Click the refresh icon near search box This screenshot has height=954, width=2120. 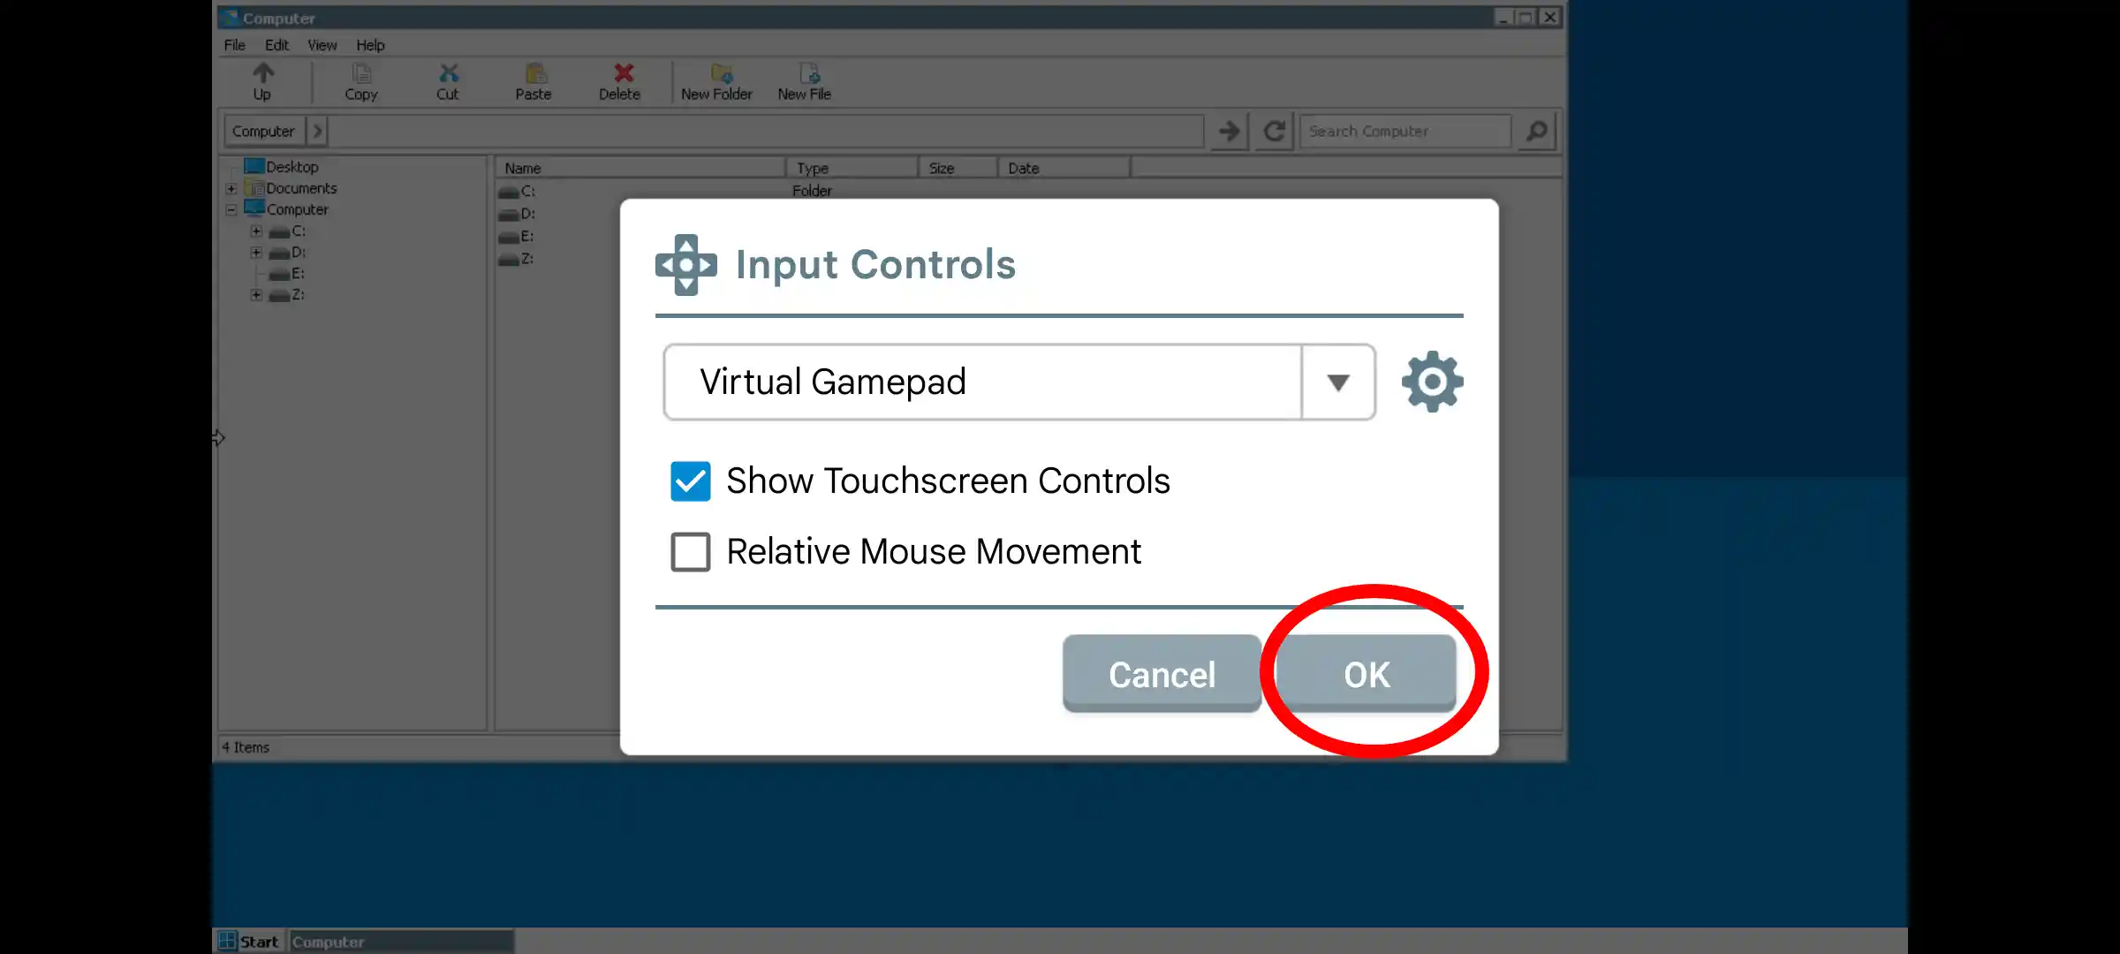1274,132
